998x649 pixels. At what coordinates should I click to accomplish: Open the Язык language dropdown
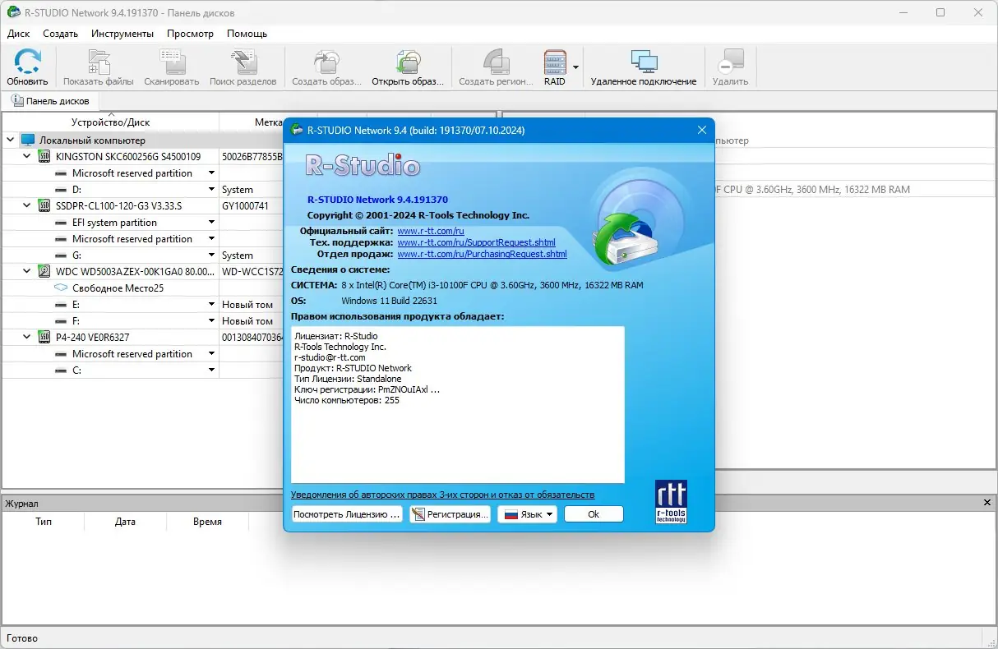(527, 514)
